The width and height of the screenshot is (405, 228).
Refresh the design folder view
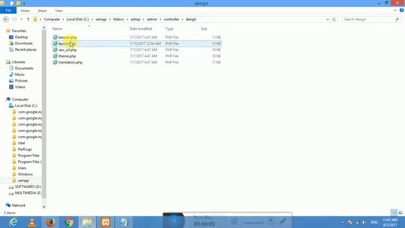[x=334, y=19]
